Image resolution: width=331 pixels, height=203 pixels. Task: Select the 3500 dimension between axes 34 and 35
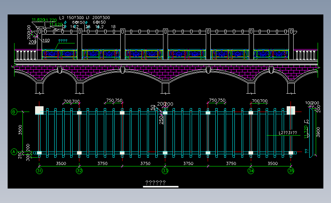coord(273,163)
